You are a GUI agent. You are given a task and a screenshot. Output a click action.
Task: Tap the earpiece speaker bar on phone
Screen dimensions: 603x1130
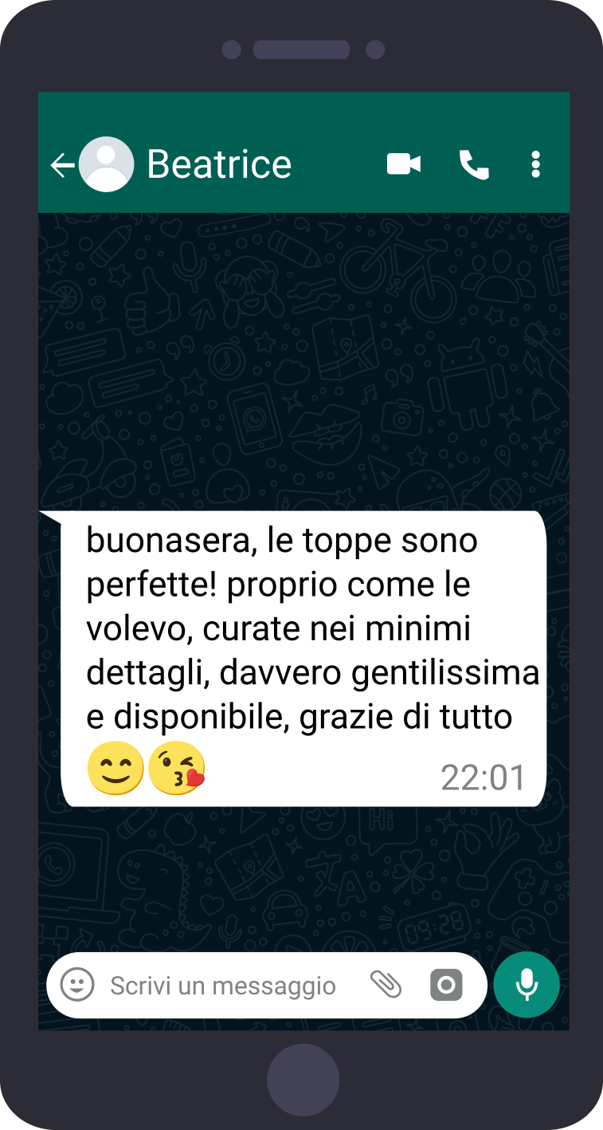click(302, 49)
